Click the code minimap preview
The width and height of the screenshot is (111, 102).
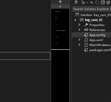coord(60,29)
